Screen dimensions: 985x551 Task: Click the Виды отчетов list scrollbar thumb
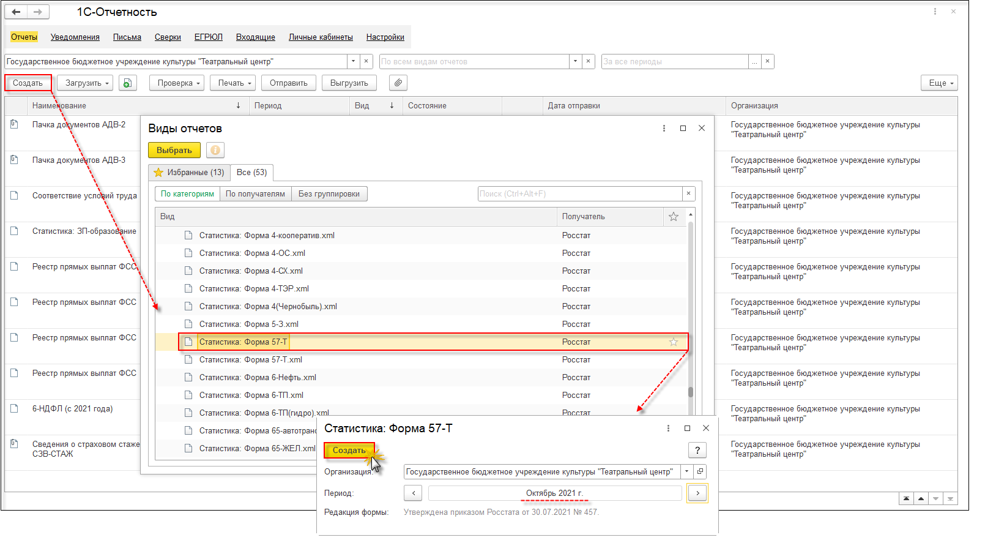point(691,392)
